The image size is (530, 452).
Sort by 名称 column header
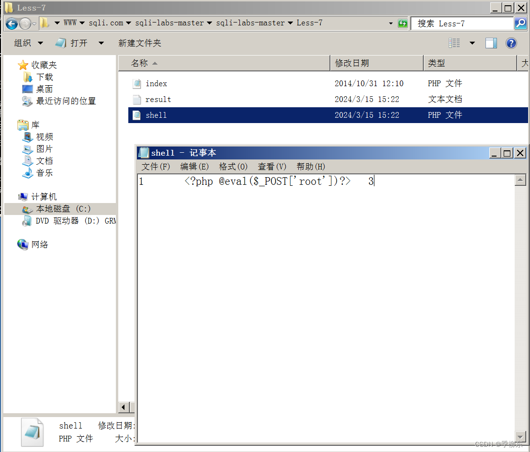coord(224,63)
